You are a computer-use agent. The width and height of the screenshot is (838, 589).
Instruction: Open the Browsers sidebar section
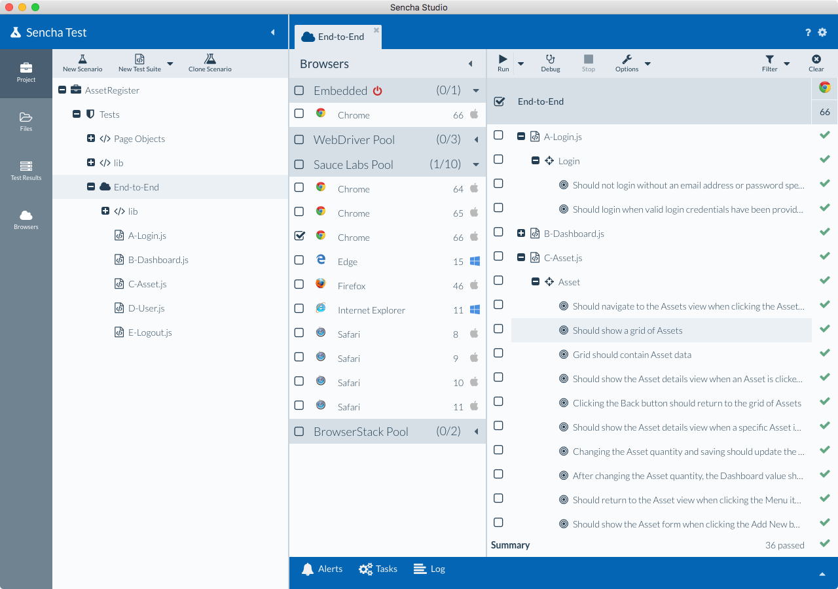(x=26, y=221)
